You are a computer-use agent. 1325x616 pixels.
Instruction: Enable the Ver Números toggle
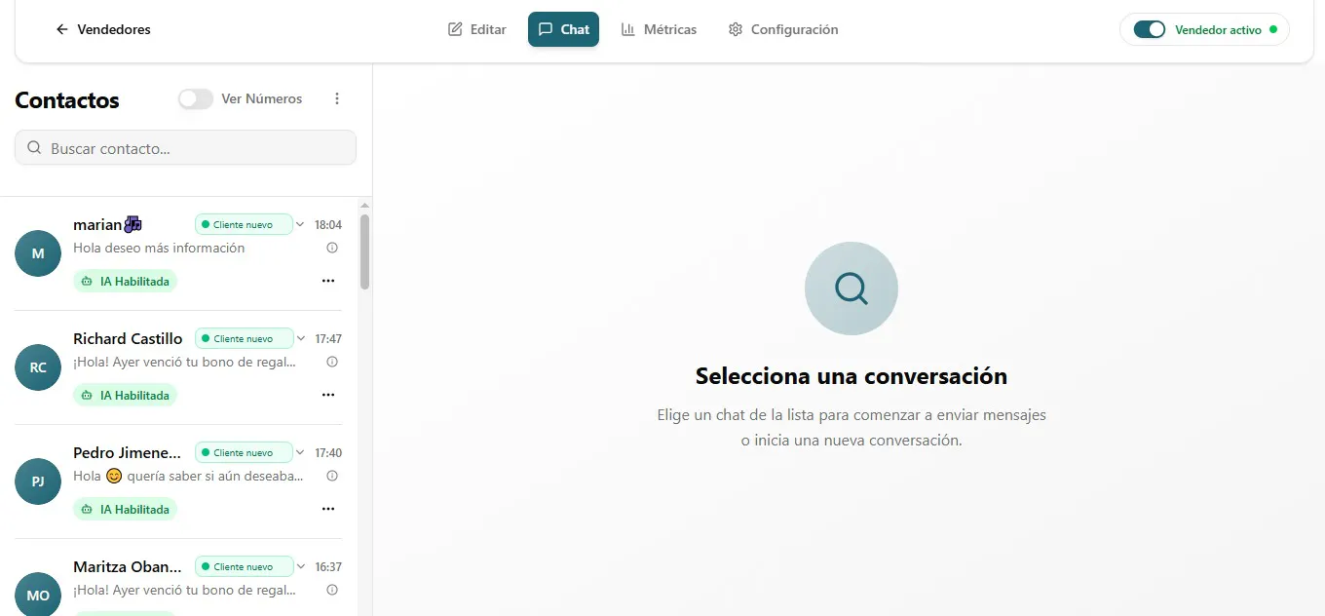[196, 98]
